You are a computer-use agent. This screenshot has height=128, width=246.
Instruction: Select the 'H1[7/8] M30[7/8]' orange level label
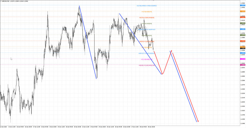pyautogui.click(x=147, y=11)
